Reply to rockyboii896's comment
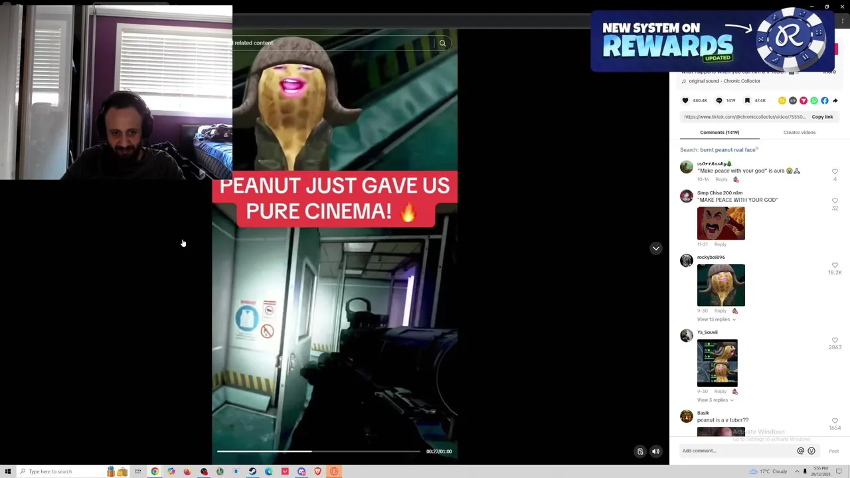The image size is (850, 478). point(720,311)
